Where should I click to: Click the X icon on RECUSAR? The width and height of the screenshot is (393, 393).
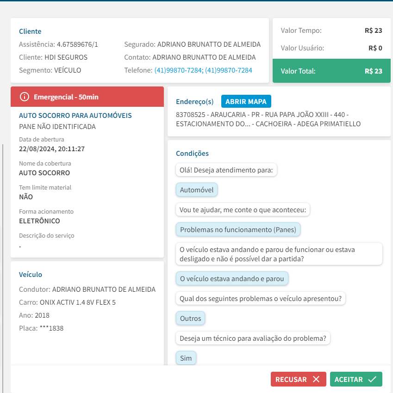click(316, 379)
